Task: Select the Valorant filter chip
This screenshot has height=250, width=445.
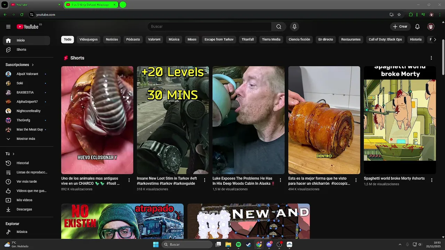Action: 154,40
